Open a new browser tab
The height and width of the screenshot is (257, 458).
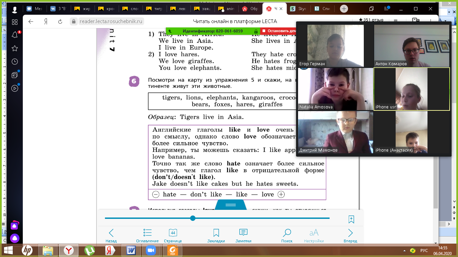344,9
